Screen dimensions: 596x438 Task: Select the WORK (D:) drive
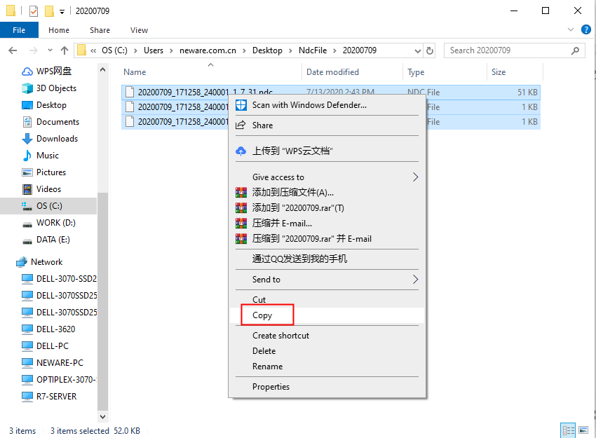coord(55,223)
